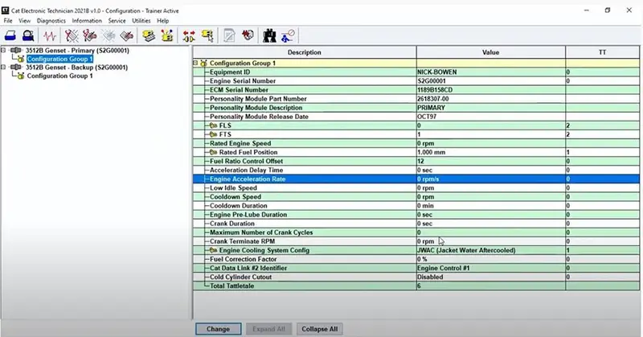
Task: Click the Collapse All button
Action: pyautogui.click(x=319, y=329)
